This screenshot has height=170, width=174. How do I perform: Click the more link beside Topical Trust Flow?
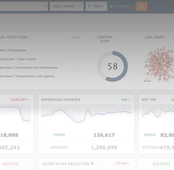pos(75,38)
